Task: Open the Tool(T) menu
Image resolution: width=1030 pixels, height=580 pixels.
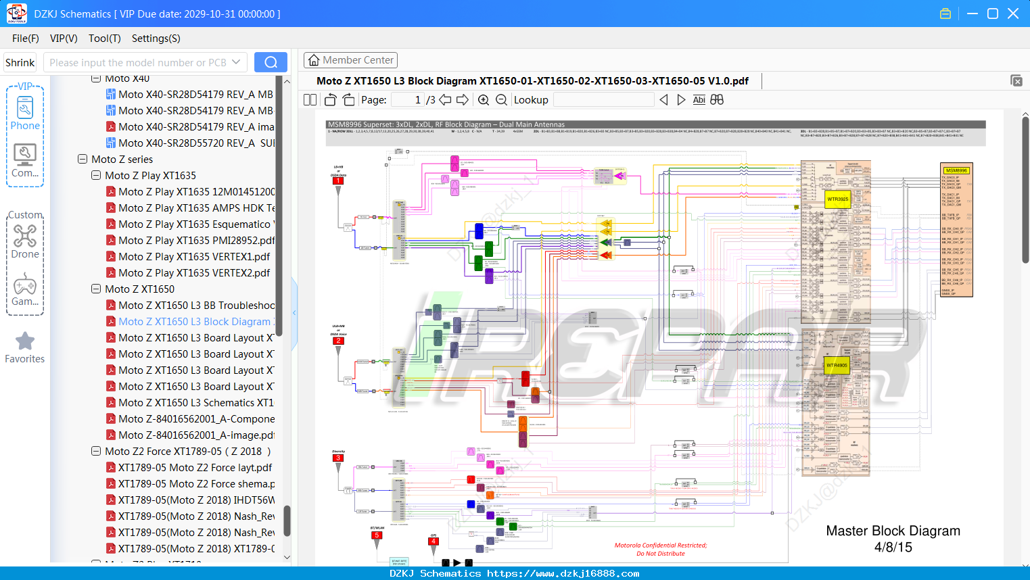Action: (x=105, y=39)
